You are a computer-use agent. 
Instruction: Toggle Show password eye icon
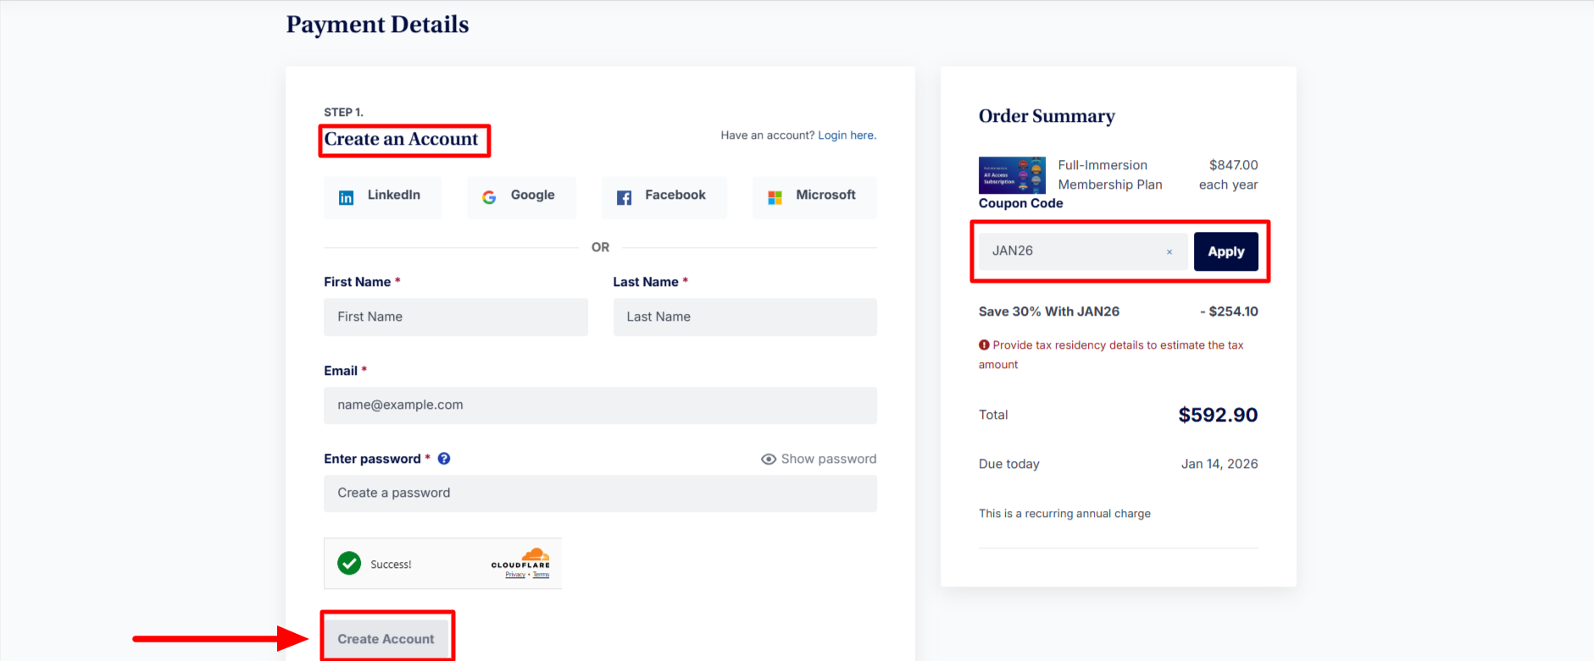[769, 459]
